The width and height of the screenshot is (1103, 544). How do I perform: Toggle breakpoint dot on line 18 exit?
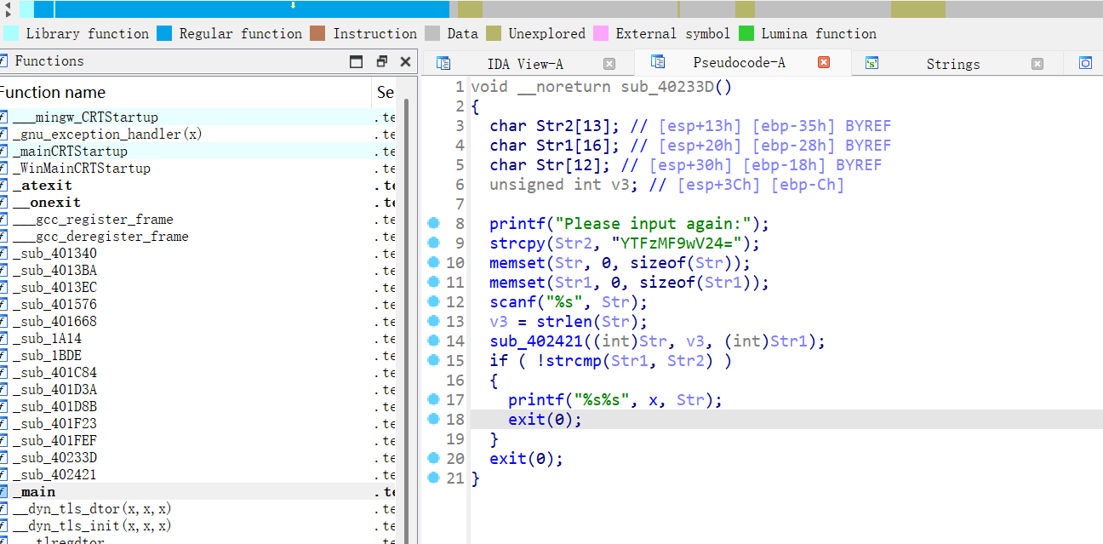pos(433,419)
